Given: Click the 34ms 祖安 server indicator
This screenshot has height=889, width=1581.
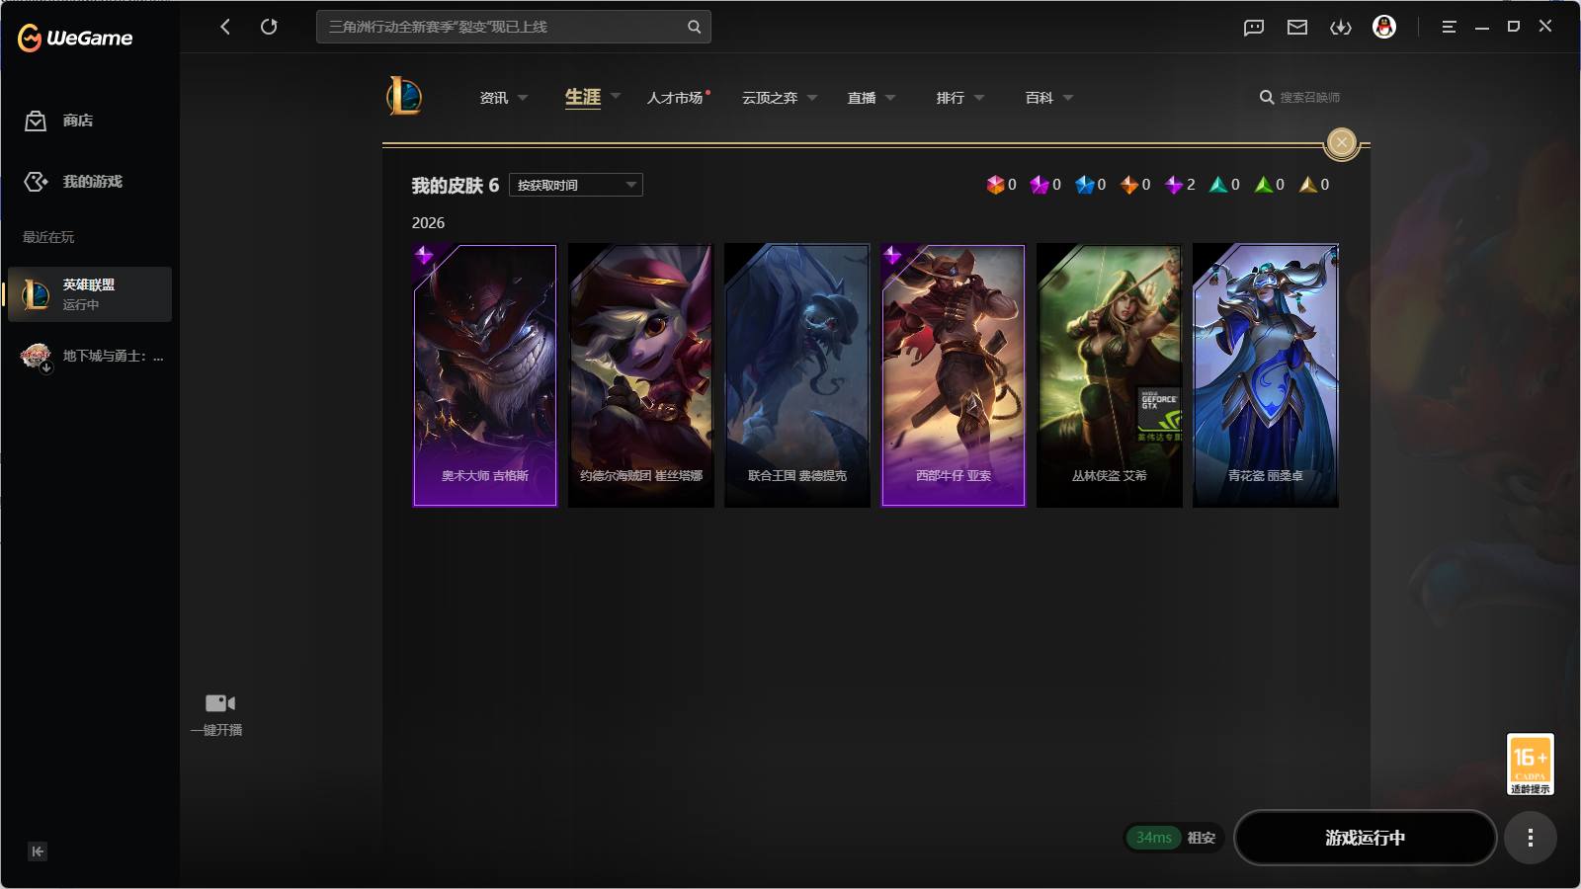Looking at the screenshot, I should [x=1175, y=838].
